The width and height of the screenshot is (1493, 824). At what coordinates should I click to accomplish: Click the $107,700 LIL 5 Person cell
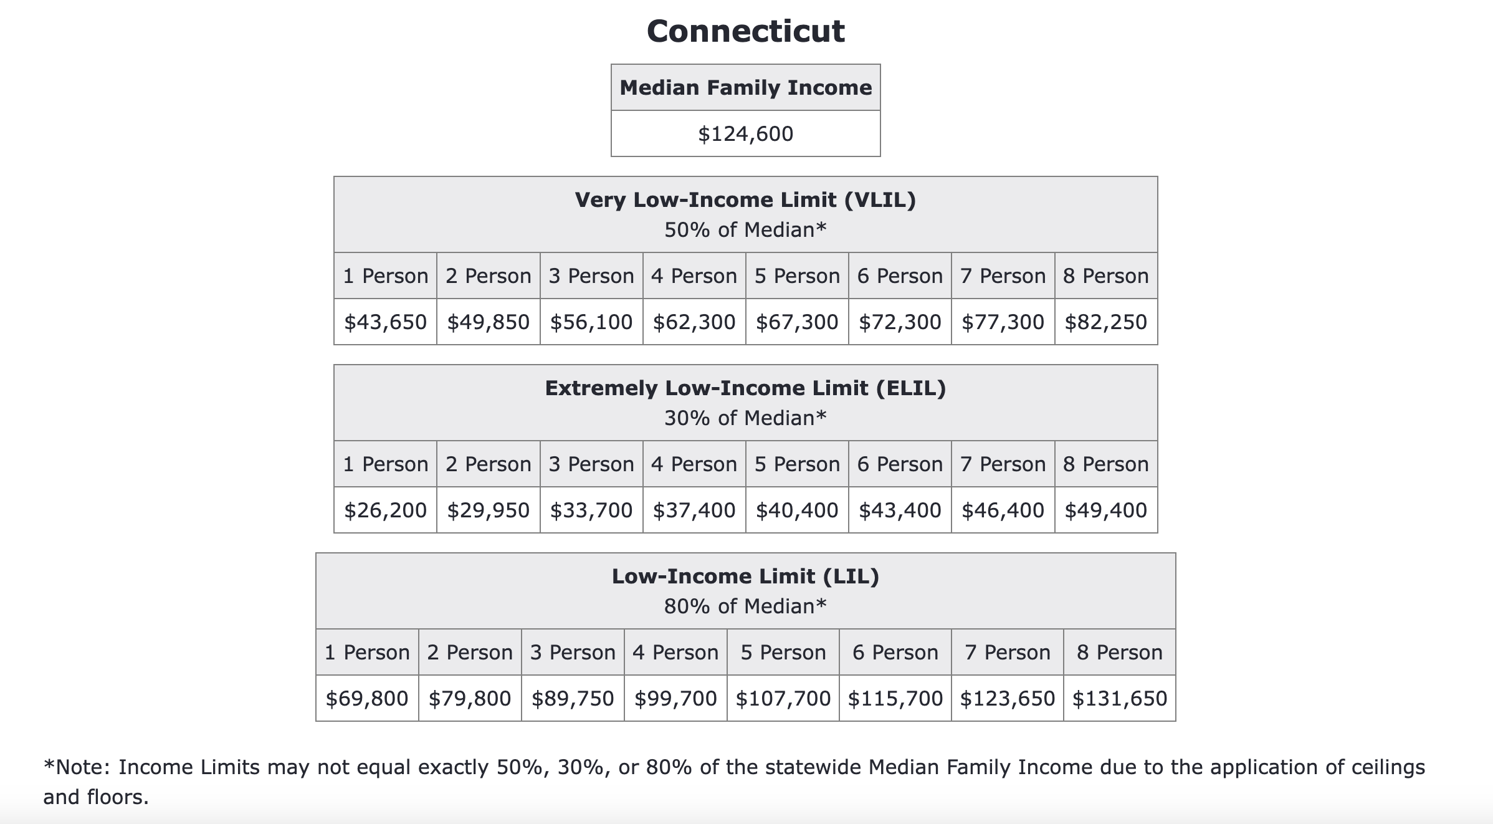pos(783,699)
